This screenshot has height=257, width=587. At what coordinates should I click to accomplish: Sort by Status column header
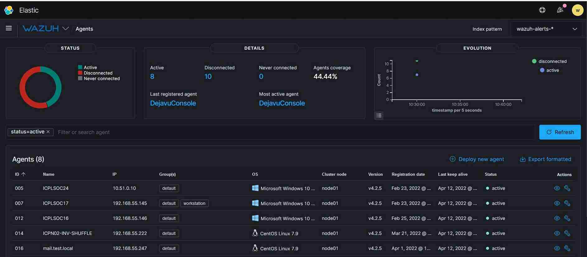click(491, 174)
